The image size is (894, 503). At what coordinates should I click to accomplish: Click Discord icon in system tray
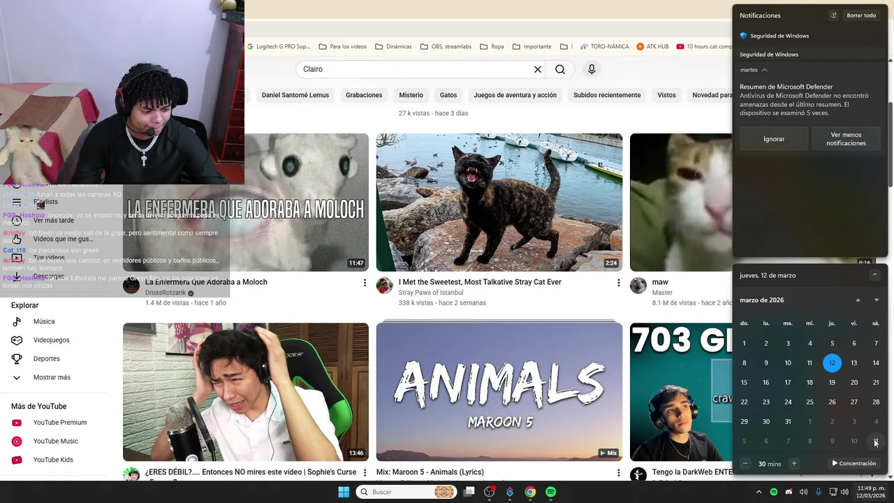(x=789, y=492)
